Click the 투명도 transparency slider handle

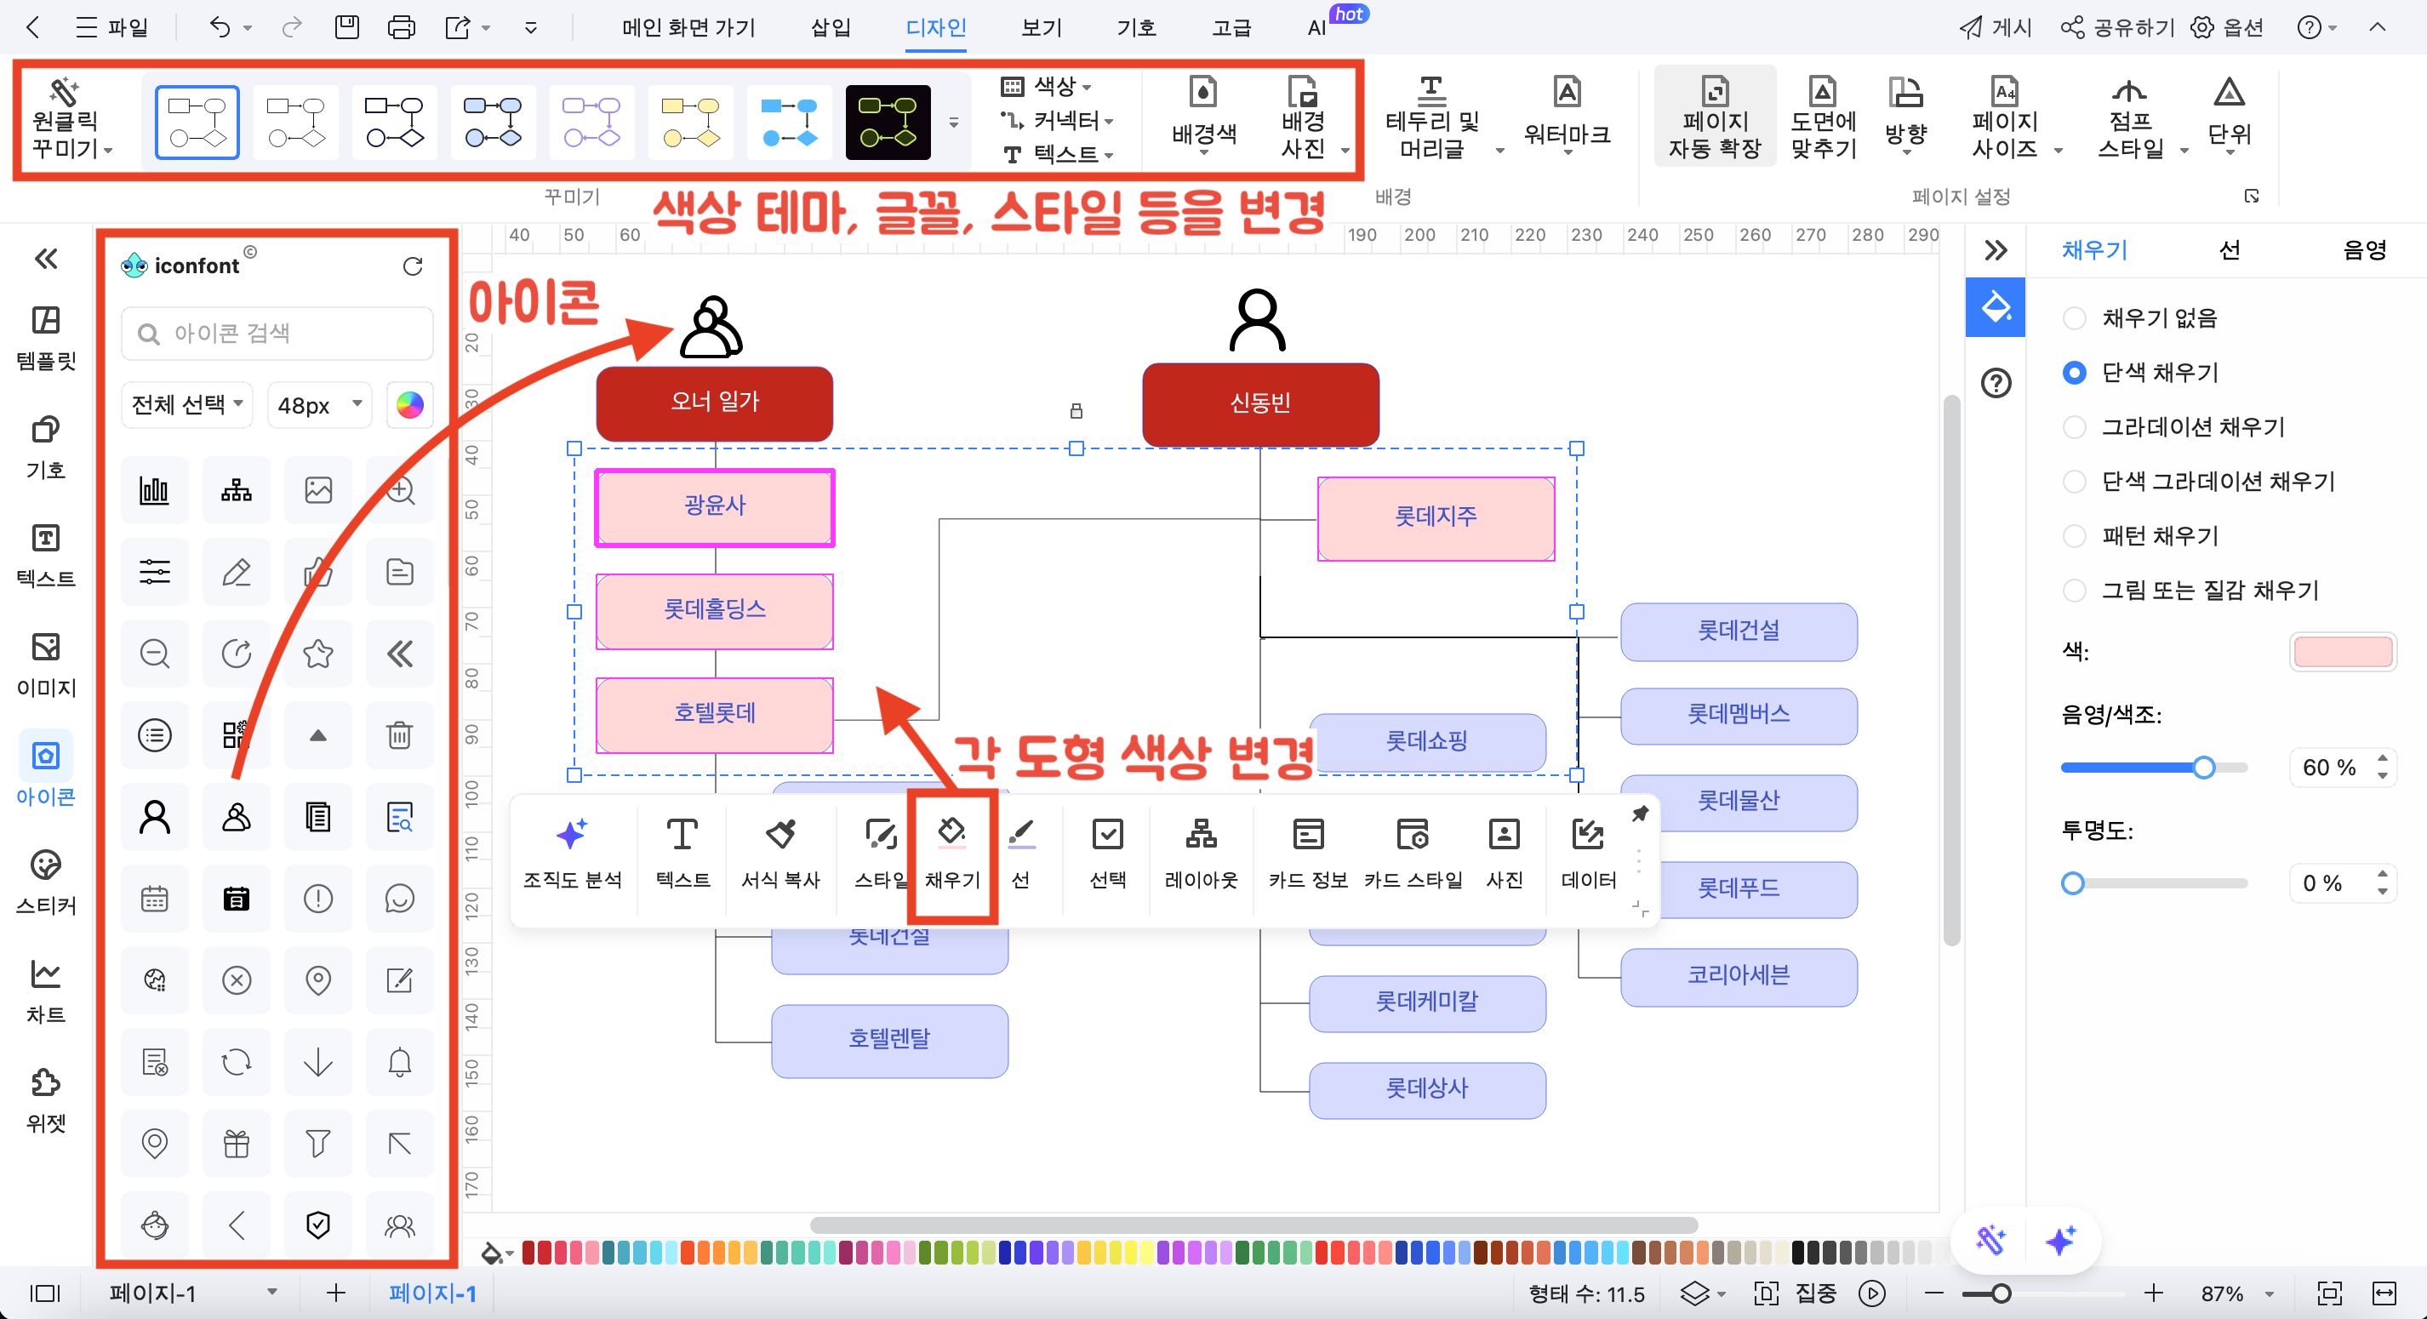pos(2072,883)
